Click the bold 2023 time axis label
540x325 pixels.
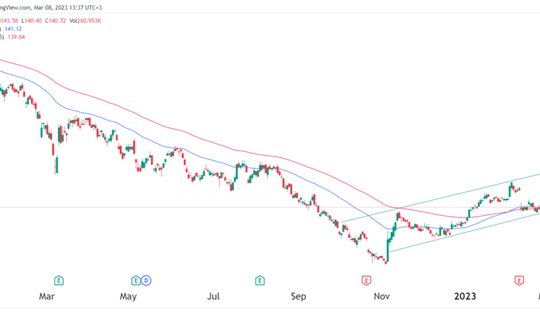[x=465, y=296]
